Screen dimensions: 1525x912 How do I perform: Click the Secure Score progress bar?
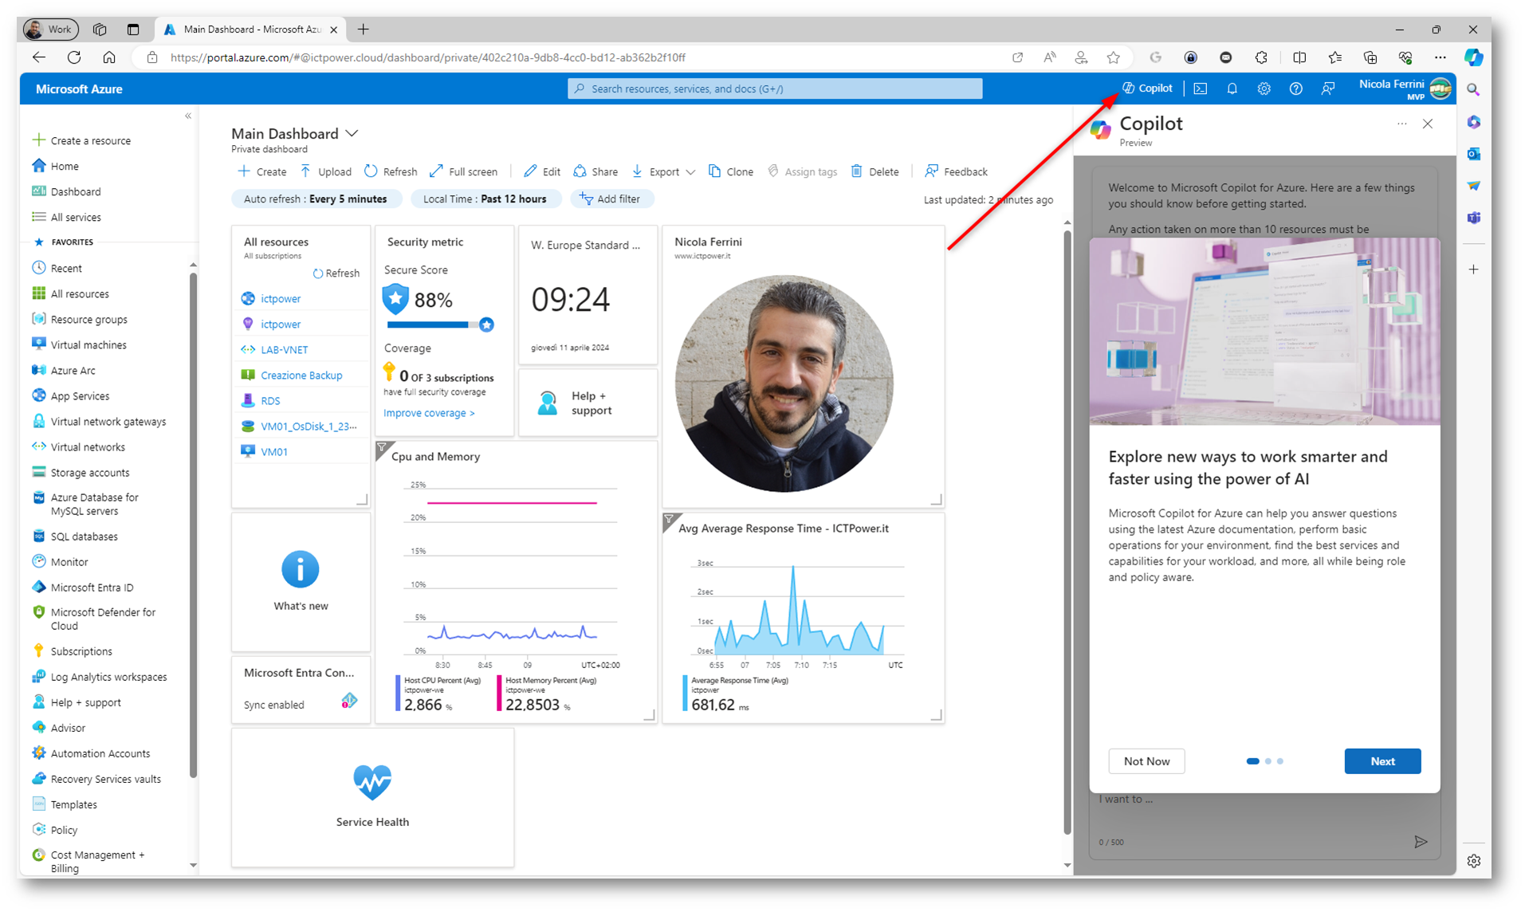tap(439, 324)
